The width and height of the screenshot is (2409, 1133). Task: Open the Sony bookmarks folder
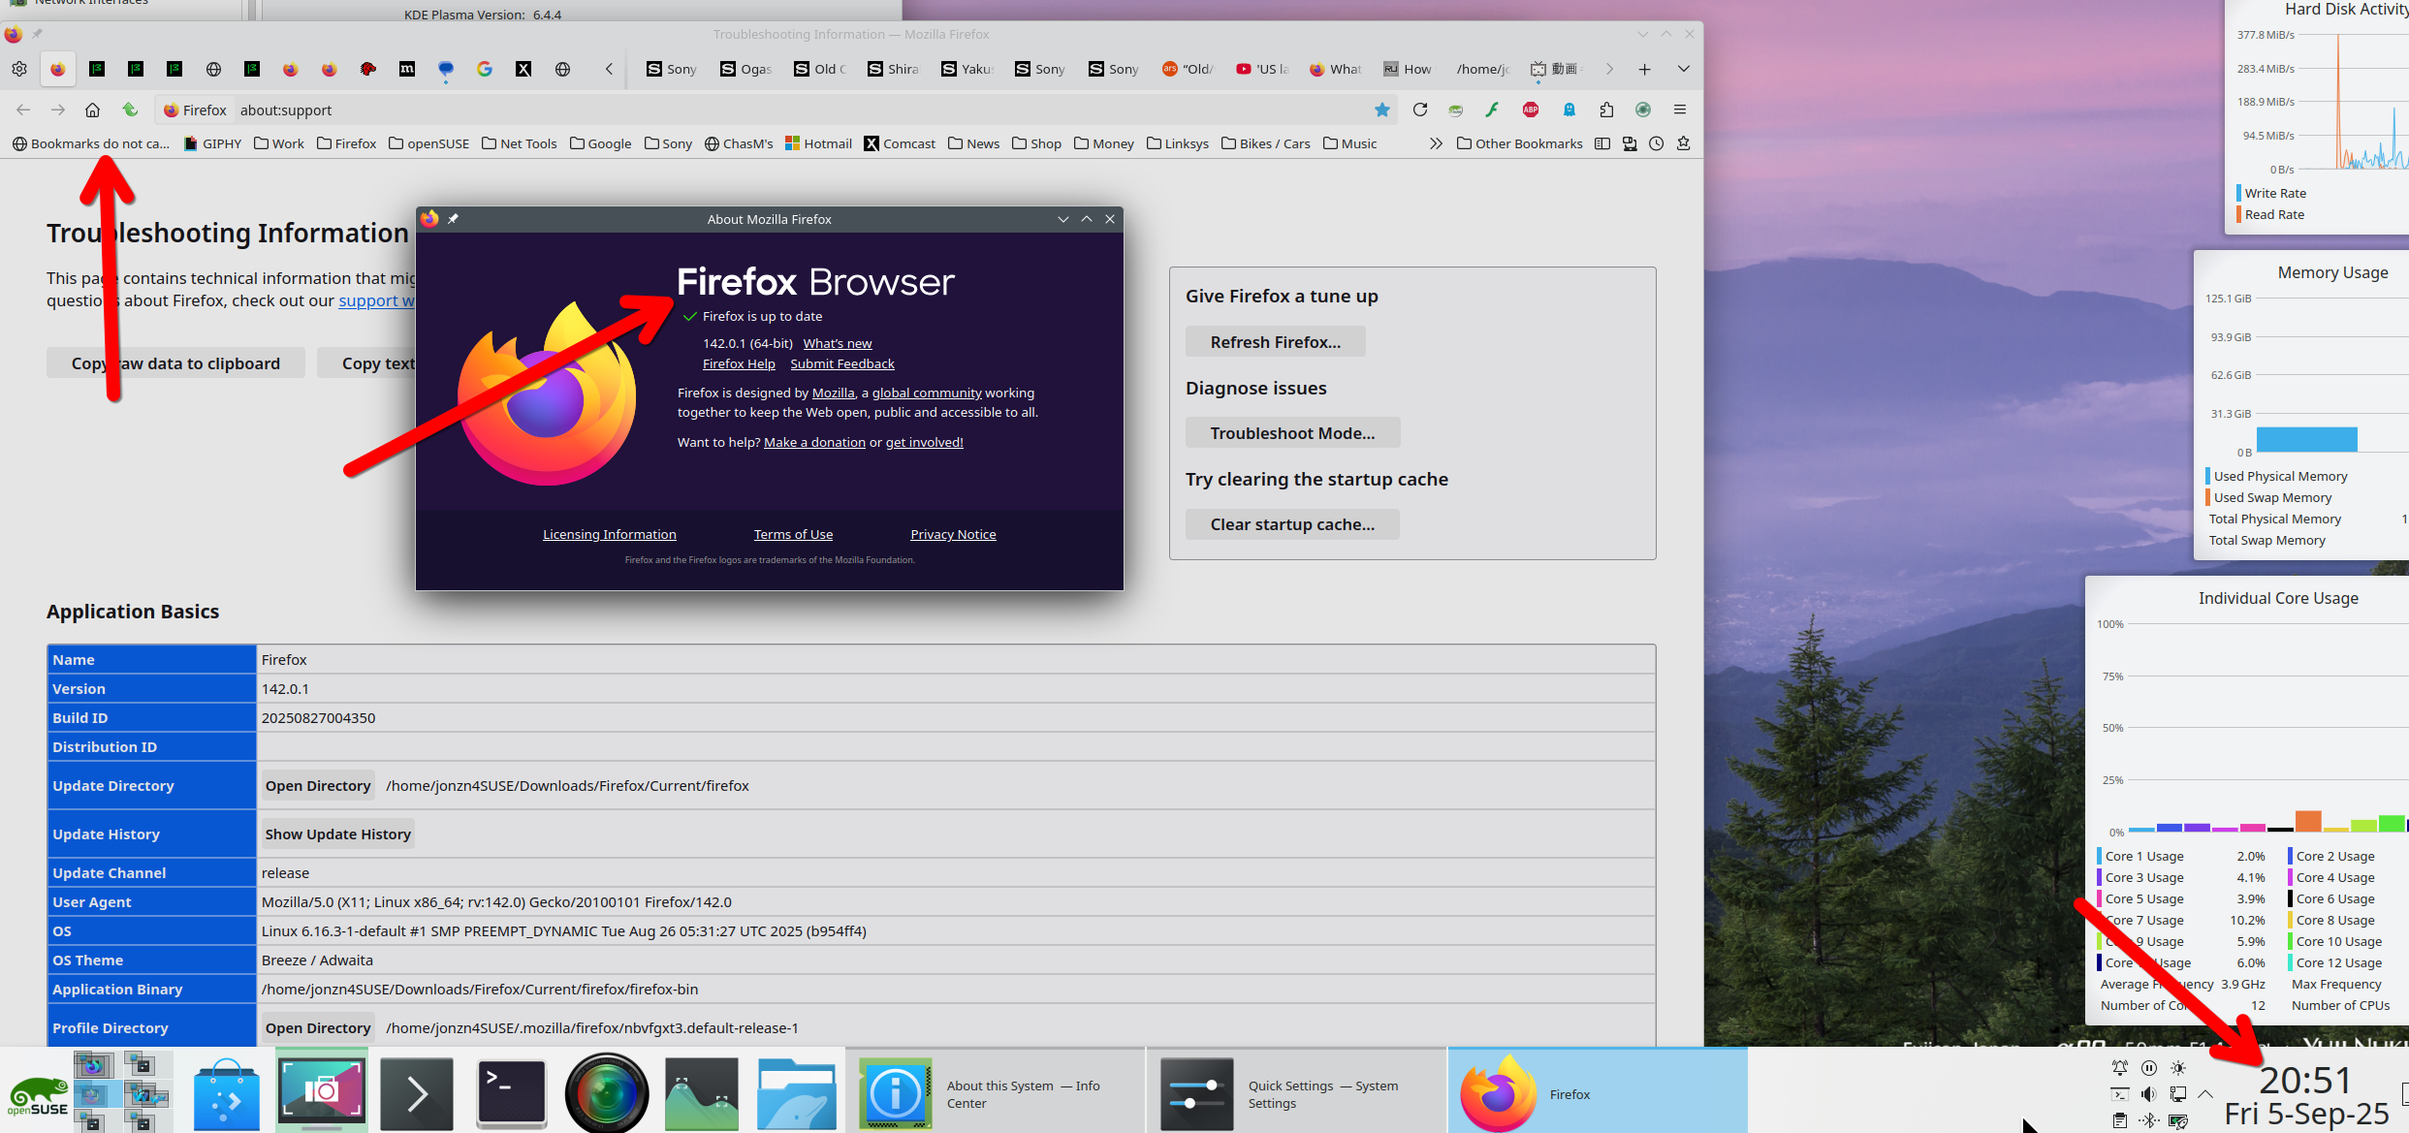(668, 143)
